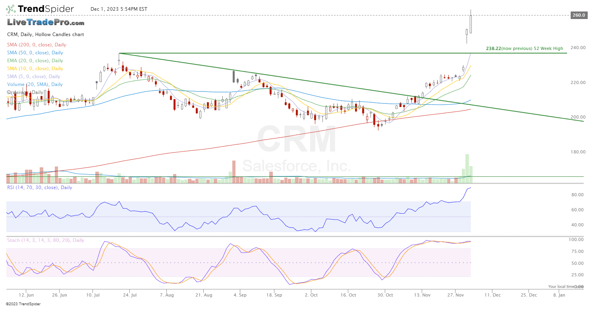
Task: Click the TrendSpider spider logo icon
Action: [x=11, y=9]
